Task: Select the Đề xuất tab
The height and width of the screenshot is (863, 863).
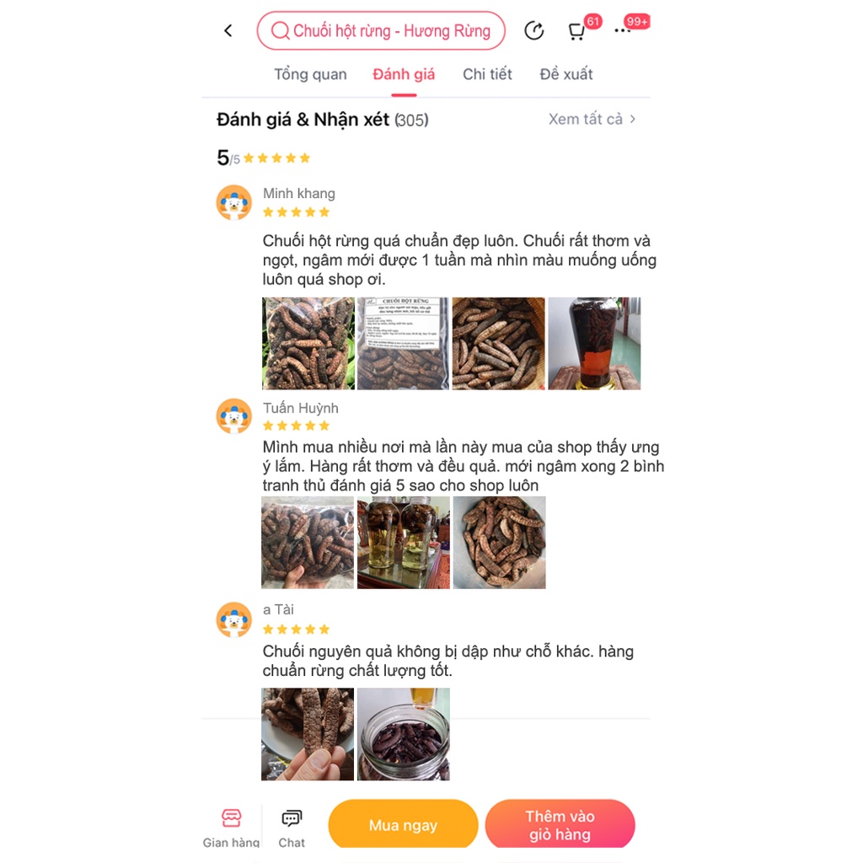Action: pos(566,74)
